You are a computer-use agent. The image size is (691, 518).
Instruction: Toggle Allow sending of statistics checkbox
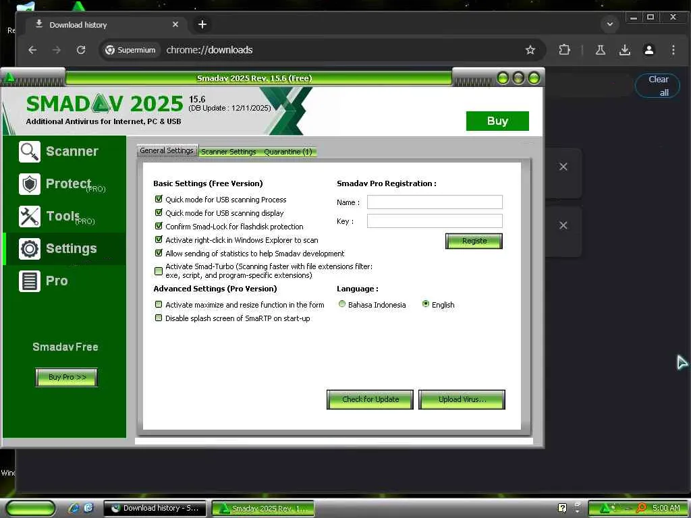(x=159, y=254)
